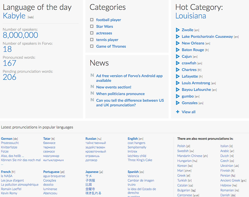
Task: Open the German language pronunciations heading
Action: (x=7, y=139)
